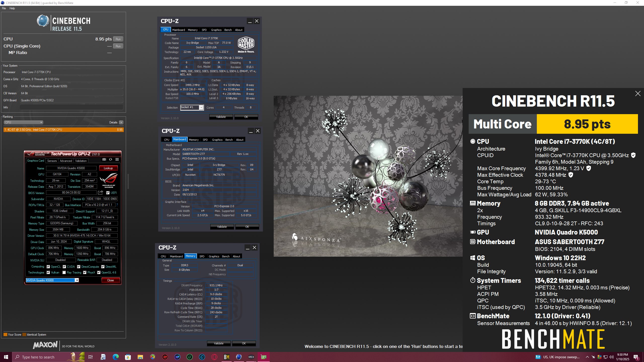Image resolution: width=644 pixels, height=362 pixels.
Task: Enable the Ray Tracing checkbox
Action: (64, 273)
